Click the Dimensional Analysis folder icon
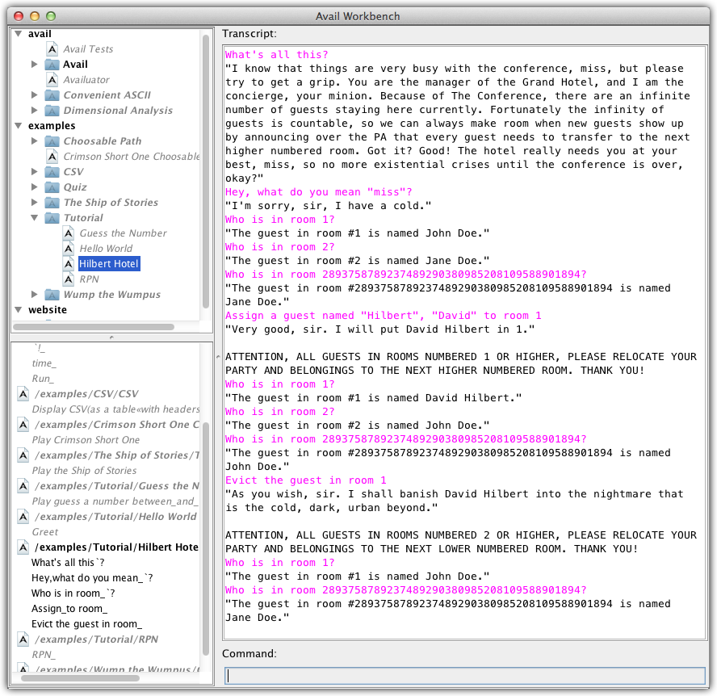 click(52, 111)
